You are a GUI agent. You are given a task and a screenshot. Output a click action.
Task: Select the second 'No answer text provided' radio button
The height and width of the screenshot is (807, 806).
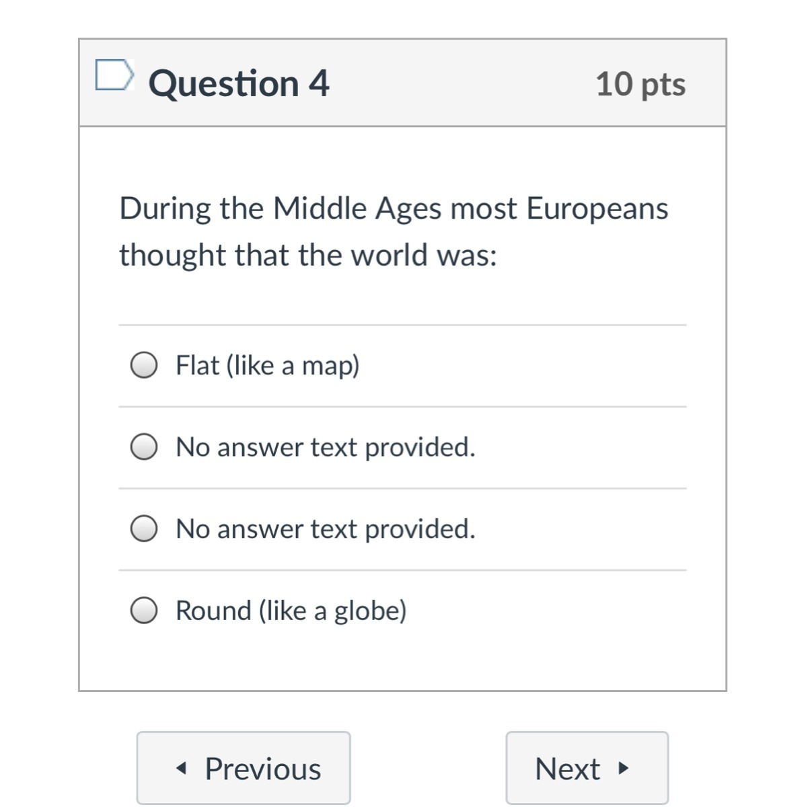coord(144,529)
